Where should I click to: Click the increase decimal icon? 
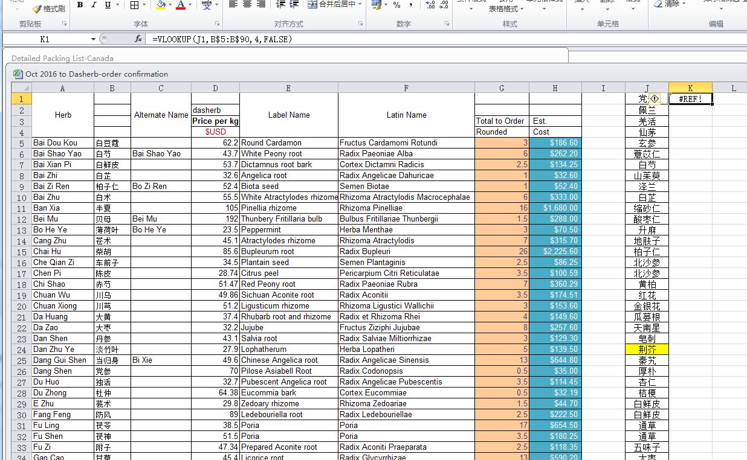click(430, 5)
